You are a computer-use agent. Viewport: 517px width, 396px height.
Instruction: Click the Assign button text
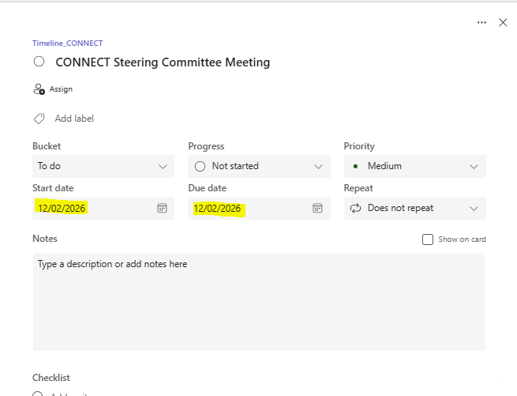[61, 89]
